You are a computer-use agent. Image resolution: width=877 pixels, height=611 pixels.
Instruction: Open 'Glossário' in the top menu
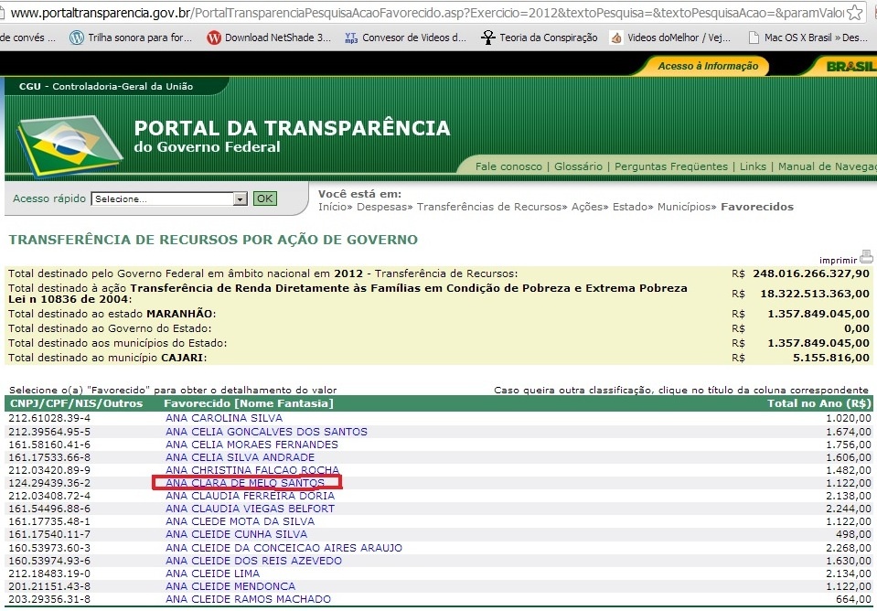[x=578, y=166]
